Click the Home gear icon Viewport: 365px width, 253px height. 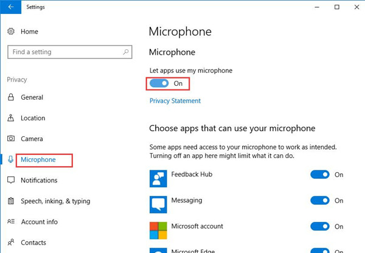point(11,31)
